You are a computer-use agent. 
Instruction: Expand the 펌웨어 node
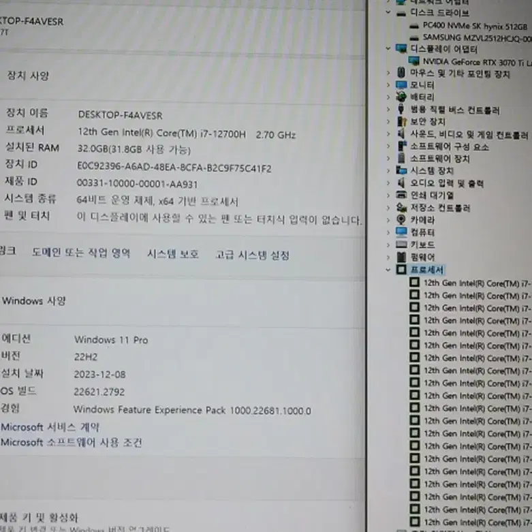(x=388, y=257)
